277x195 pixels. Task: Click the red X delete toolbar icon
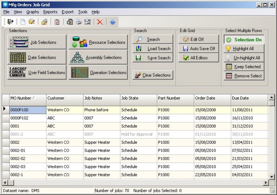[x=100, y=22]
